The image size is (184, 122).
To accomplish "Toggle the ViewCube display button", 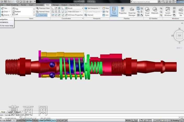I will click(x=42, y=15).
